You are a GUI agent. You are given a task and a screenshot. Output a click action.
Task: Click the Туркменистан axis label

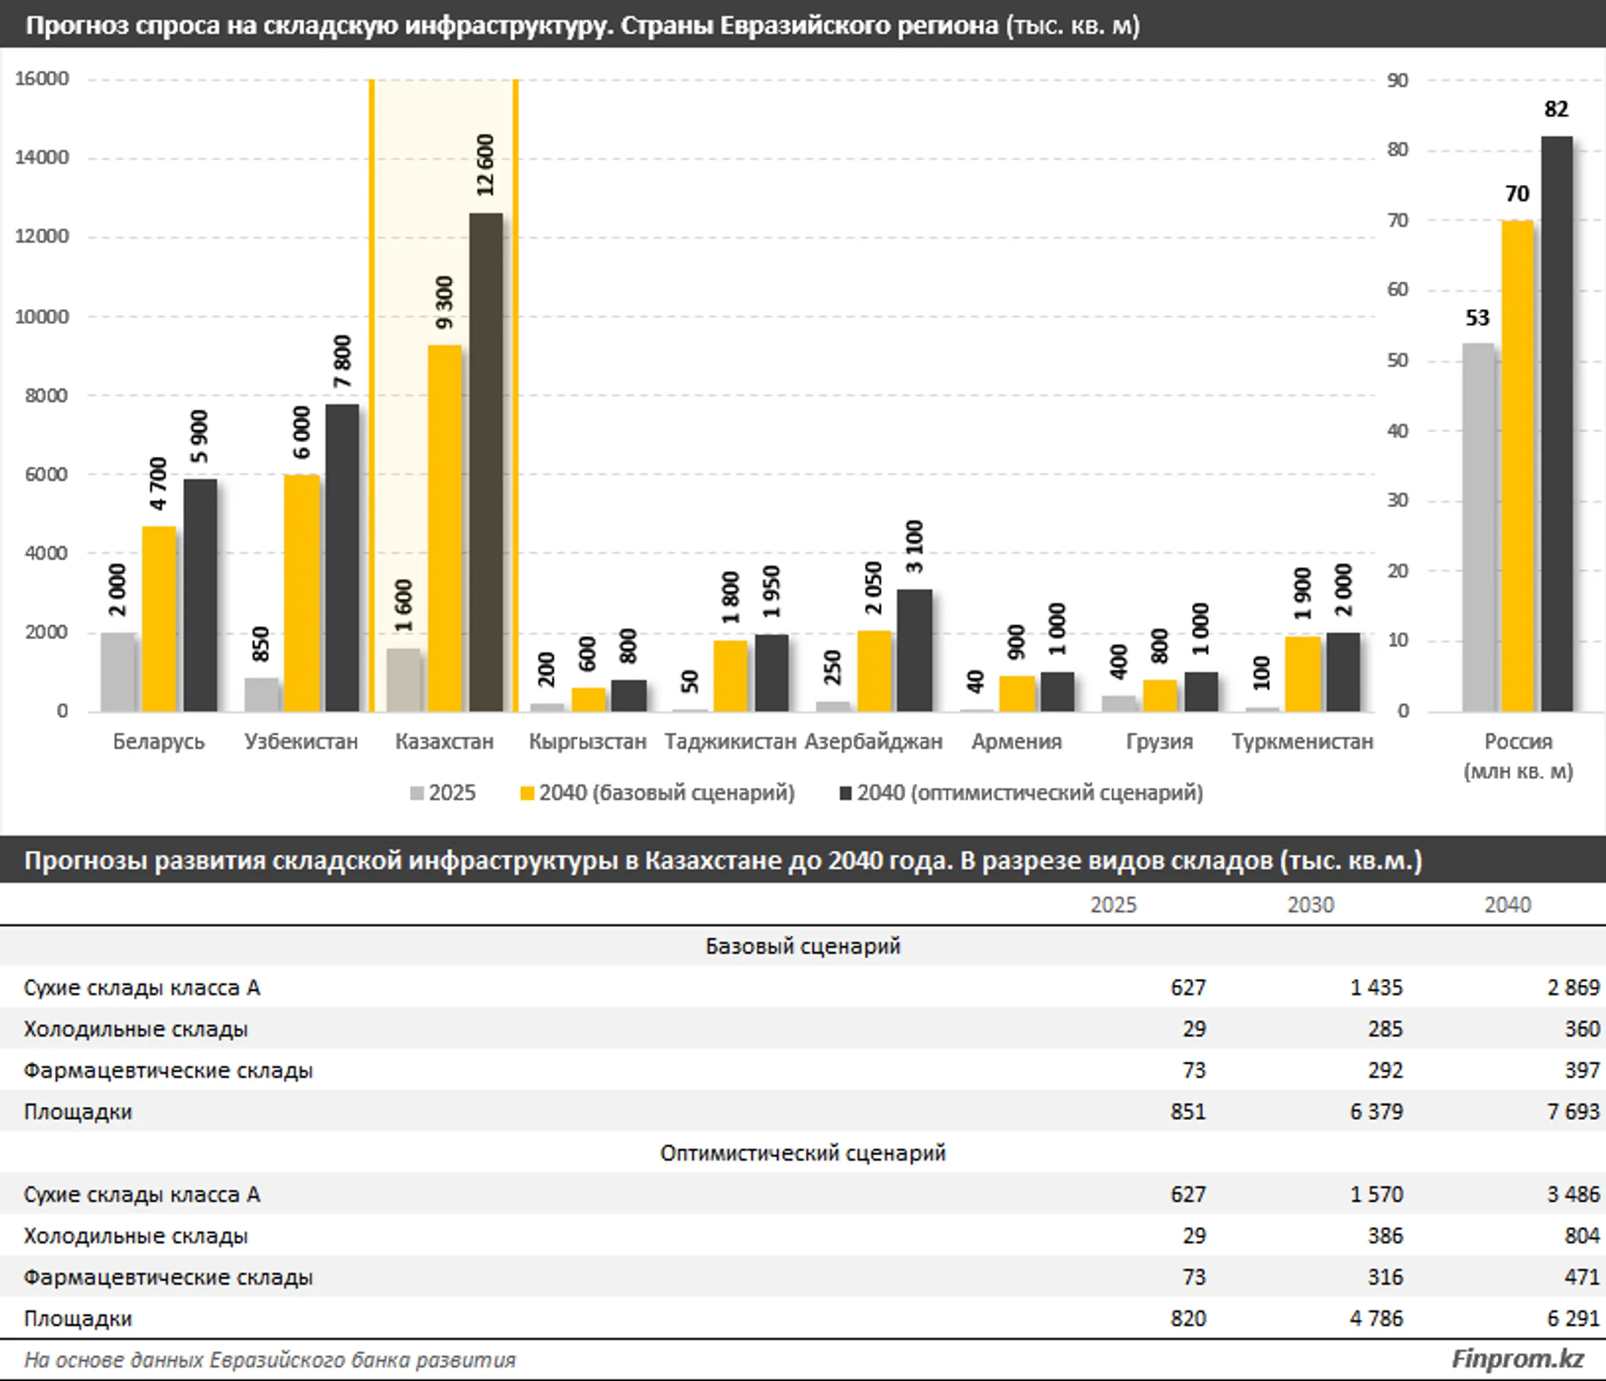(1302, 742)
